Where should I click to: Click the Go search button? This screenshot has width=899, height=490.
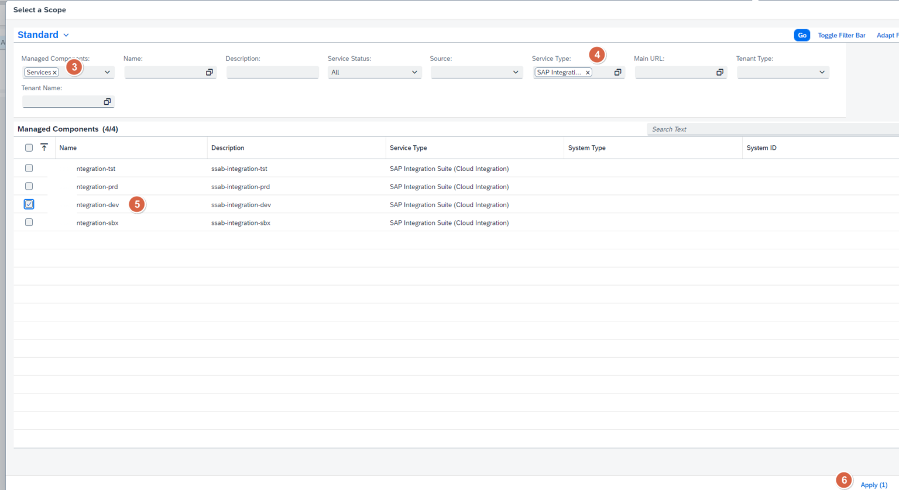(802, 35)
